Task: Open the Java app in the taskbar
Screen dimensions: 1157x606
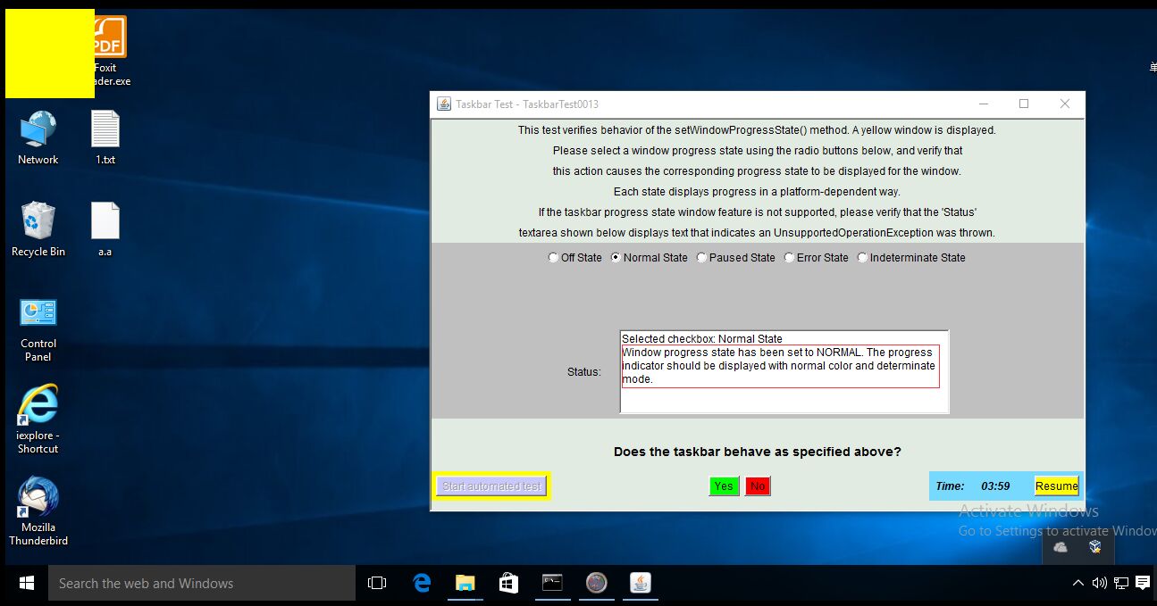Action: click(641, 583)
